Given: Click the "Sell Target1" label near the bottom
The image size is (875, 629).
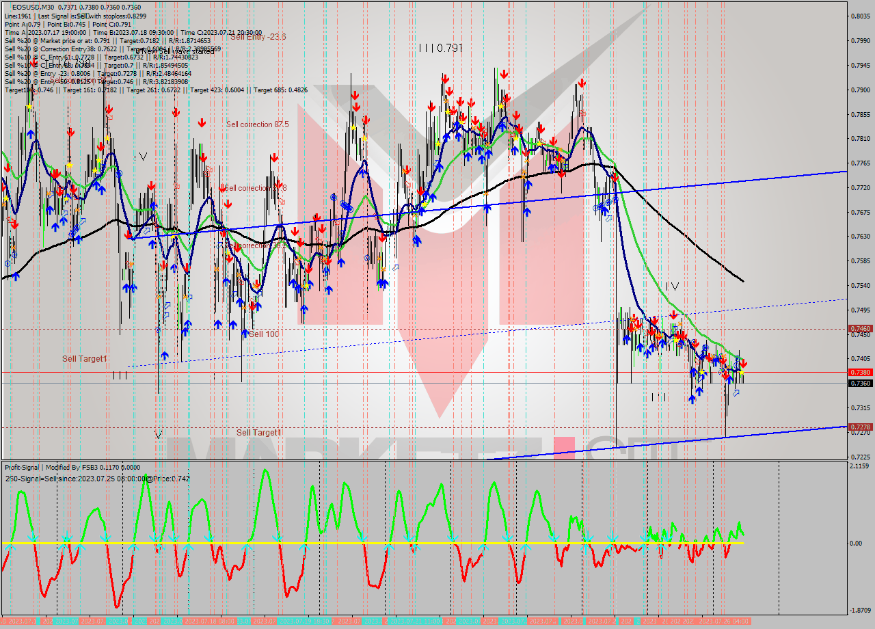Looking at the screenshot, I should [x=258, y=433].
